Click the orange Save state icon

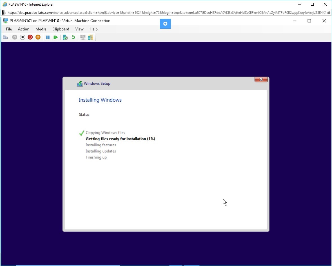[x=38, y=37]
